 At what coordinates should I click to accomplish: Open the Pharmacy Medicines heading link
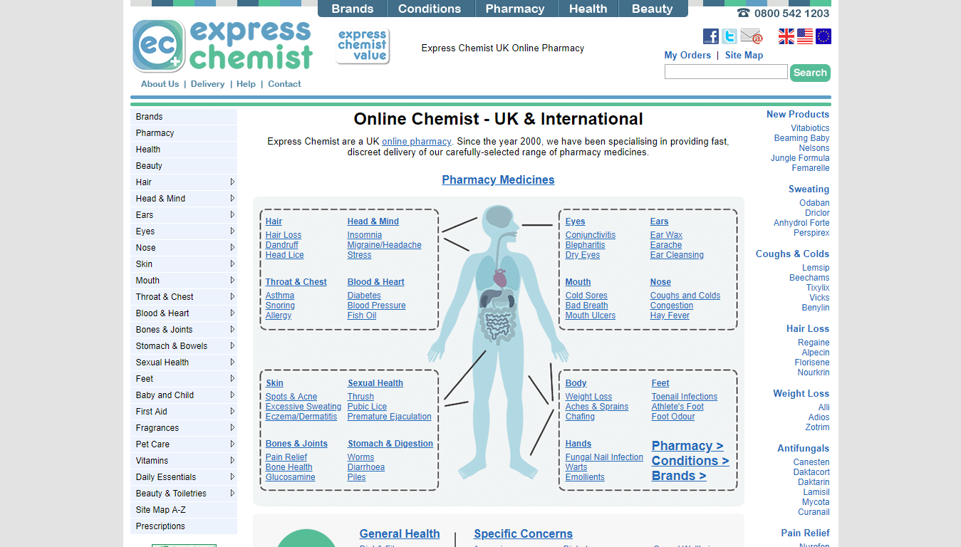[x=498, y=179]
